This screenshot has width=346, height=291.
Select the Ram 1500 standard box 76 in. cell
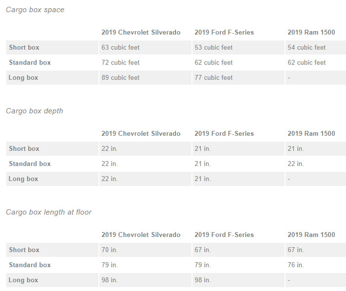(x=296, y=265)
